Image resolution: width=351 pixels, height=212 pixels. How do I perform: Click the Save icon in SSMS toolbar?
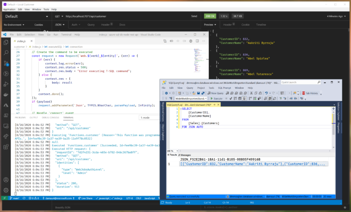coord(198,93)
